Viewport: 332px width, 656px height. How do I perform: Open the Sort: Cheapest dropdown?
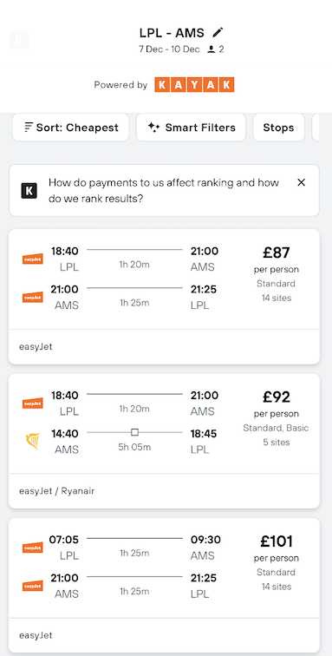[x=71, y=128]
